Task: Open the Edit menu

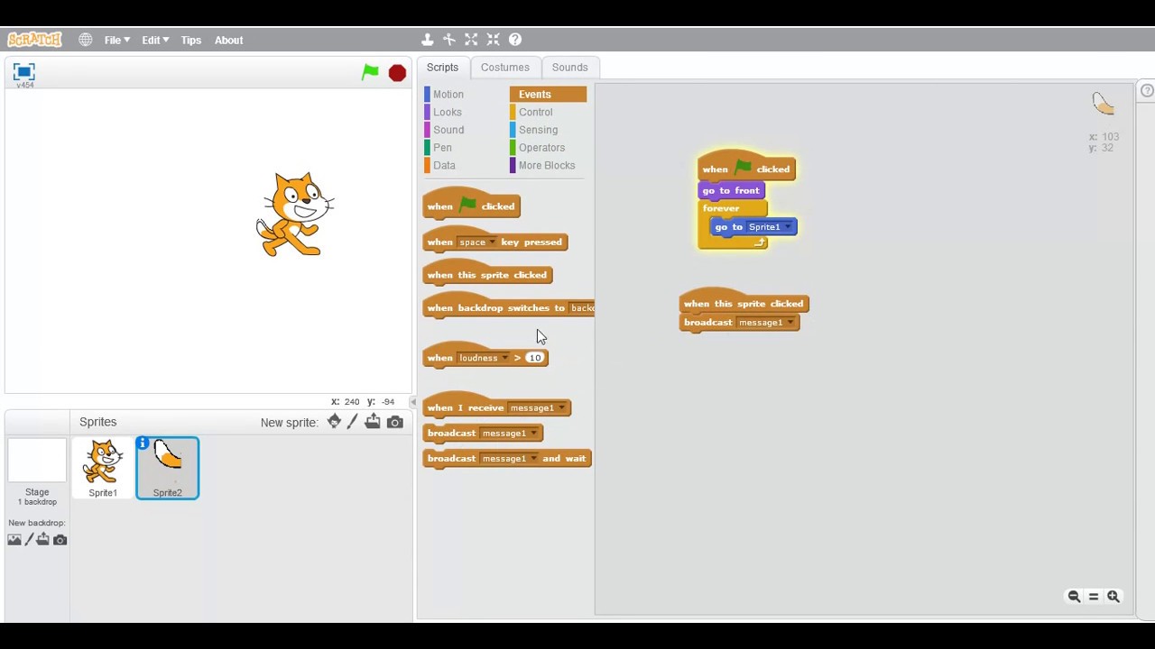Action: tap(154, 40)
